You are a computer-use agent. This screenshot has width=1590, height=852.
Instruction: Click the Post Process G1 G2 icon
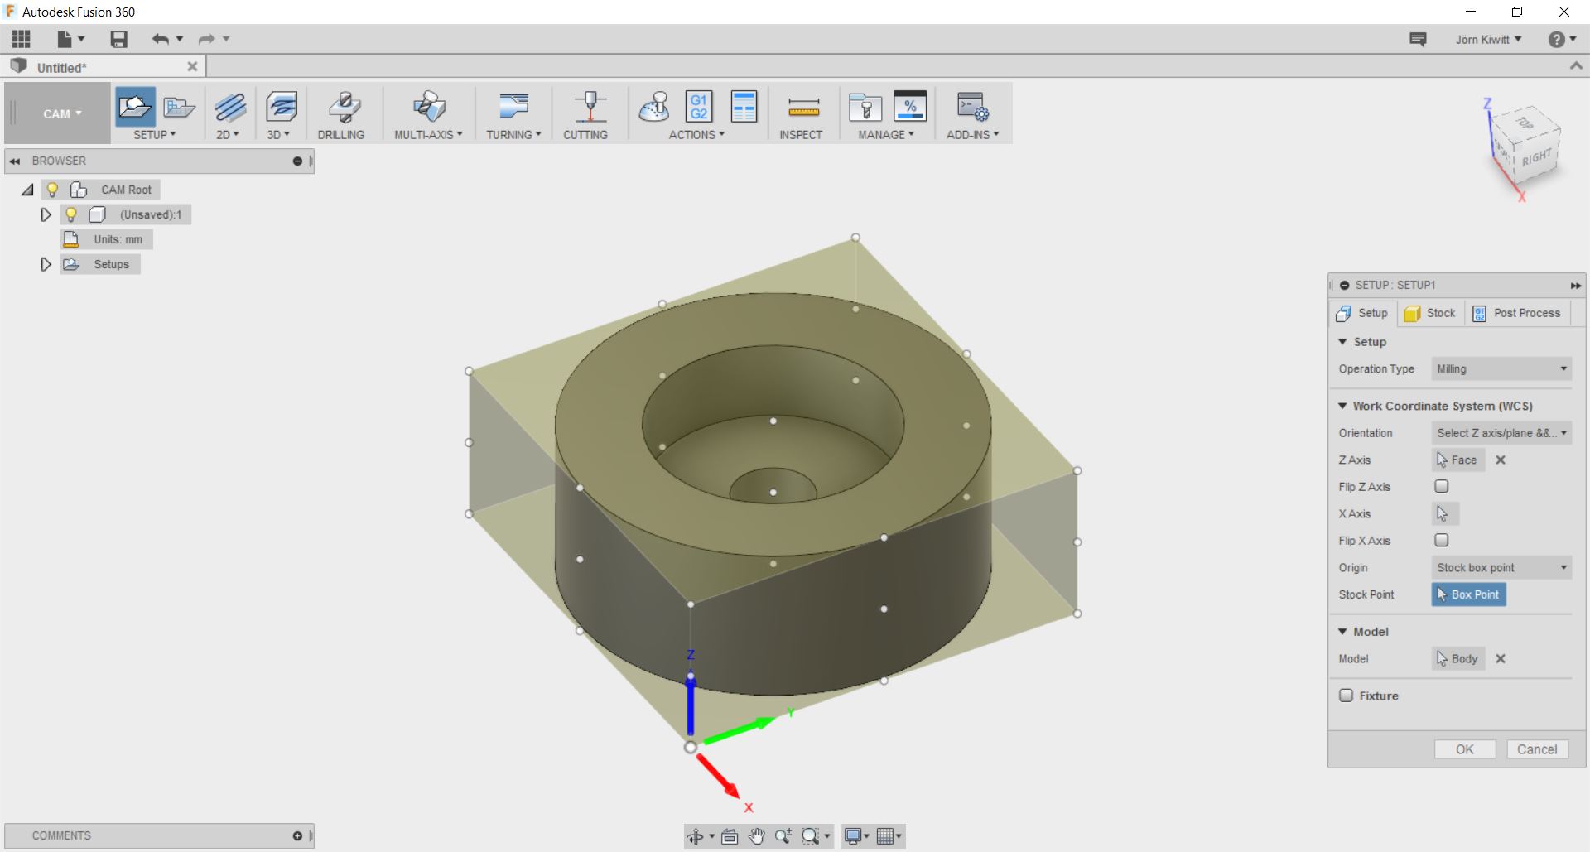tap(699, 108)
